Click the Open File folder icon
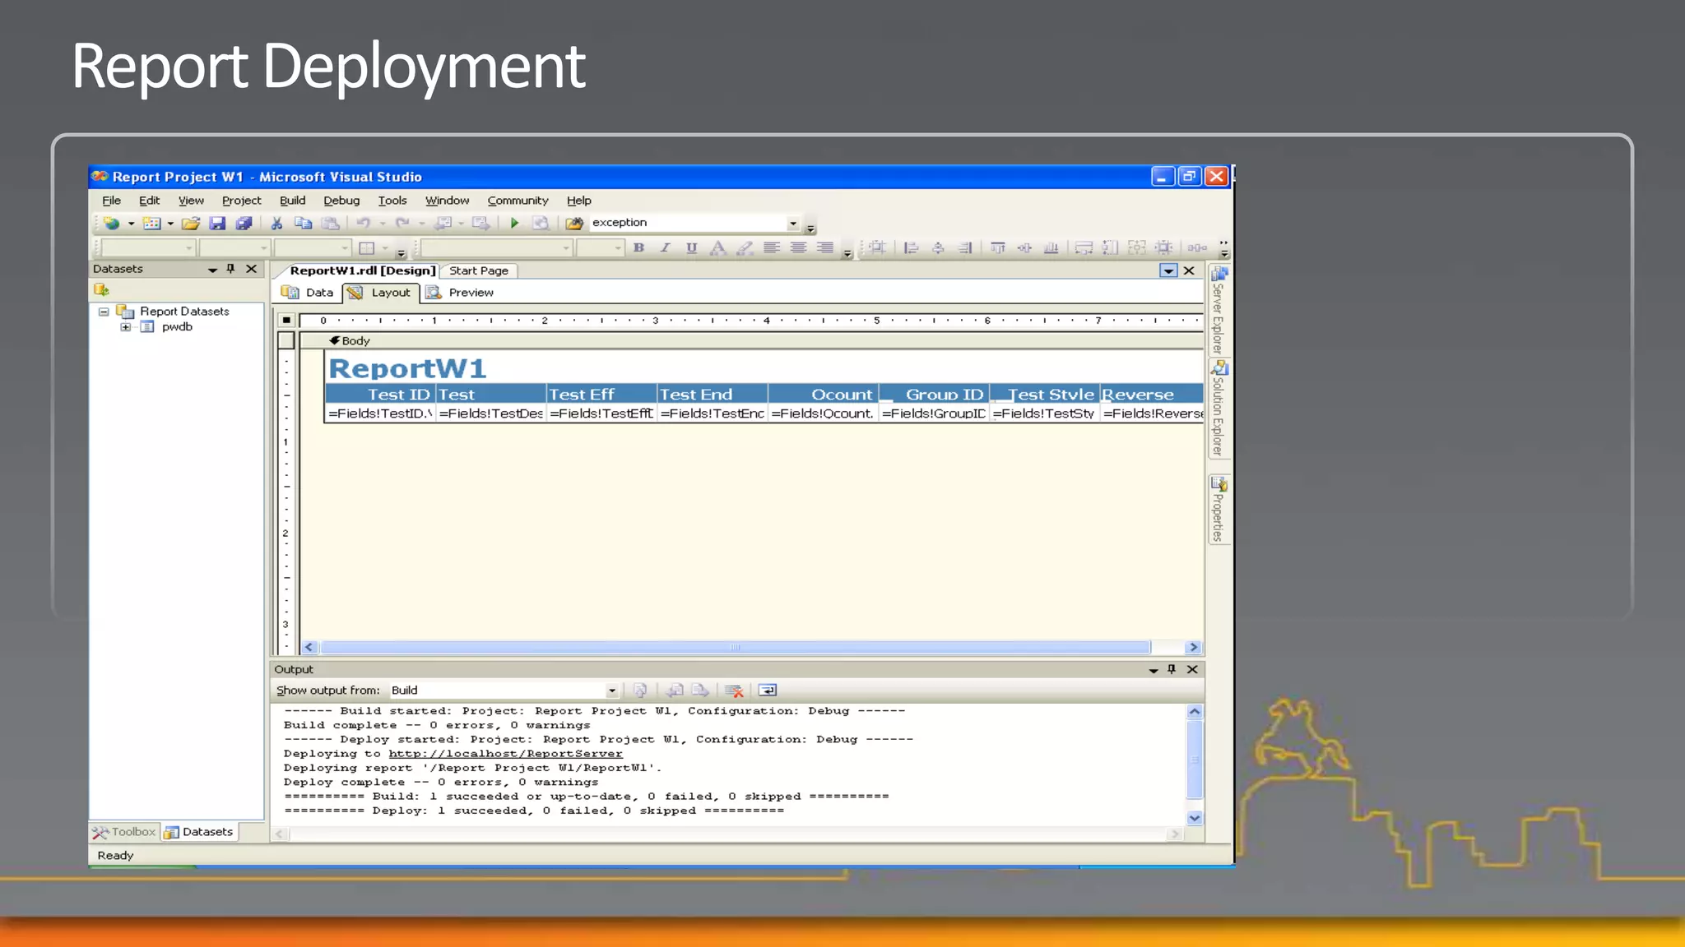Viewport: 1685px width, 947px height. pos(191,223)
